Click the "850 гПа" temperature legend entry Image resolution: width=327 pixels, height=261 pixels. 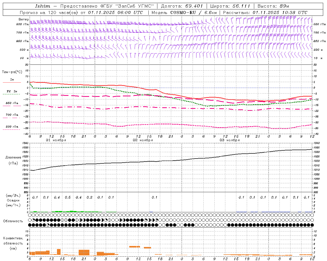coord(12,103)
